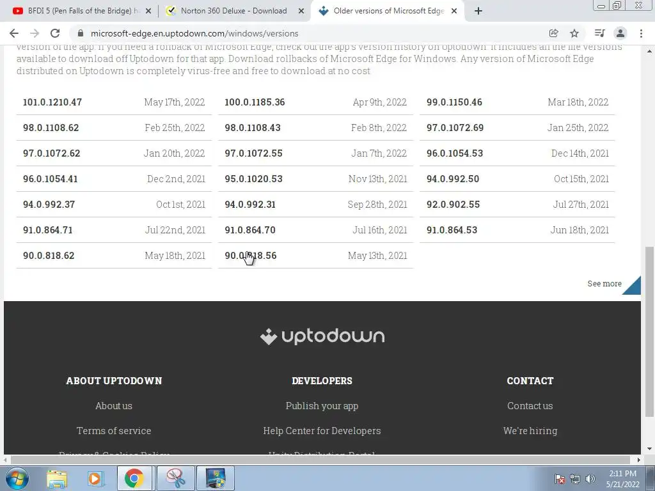Close the Norton 360 Deluxe tab

coord(301,11)
